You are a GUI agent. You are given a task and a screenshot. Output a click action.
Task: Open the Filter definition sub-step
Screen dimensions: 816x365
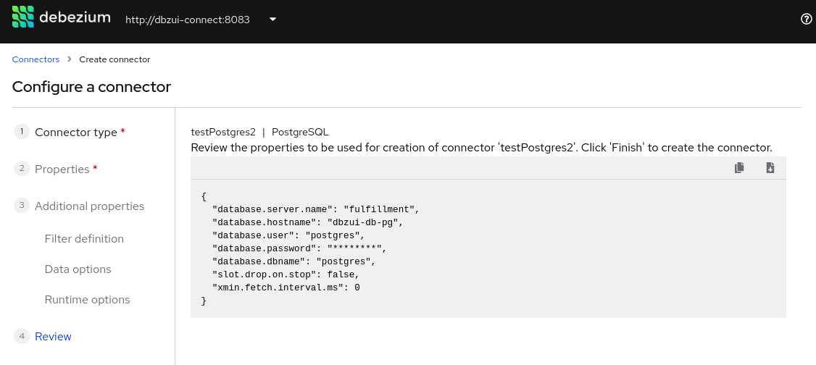84,239
